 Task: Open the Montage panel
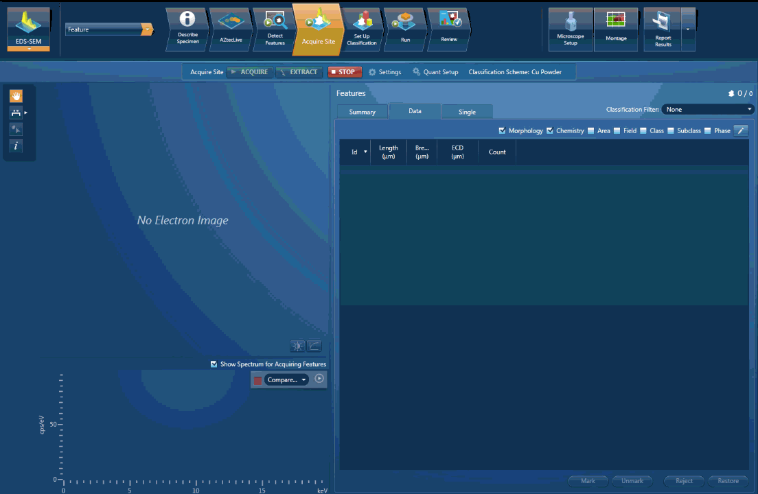click(x=616, y=30)
